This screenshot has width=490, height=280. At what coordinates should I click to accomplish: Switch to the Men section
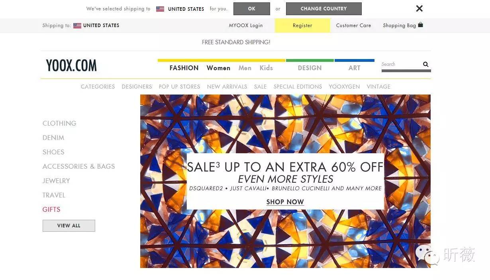pos(245,68)
